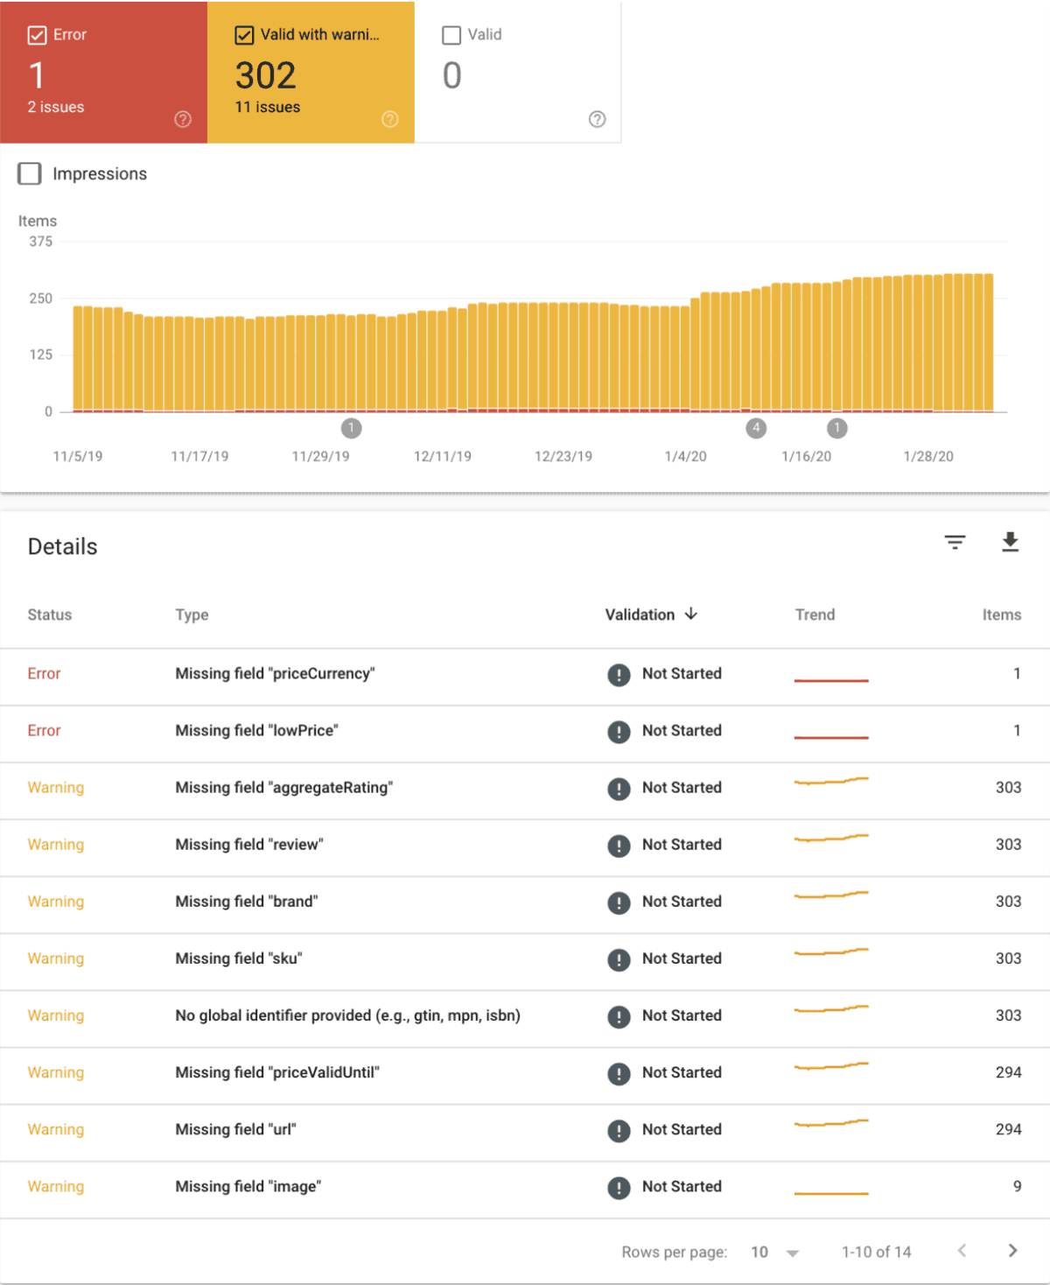Enable the Valid checkbox

pos(451,35)
